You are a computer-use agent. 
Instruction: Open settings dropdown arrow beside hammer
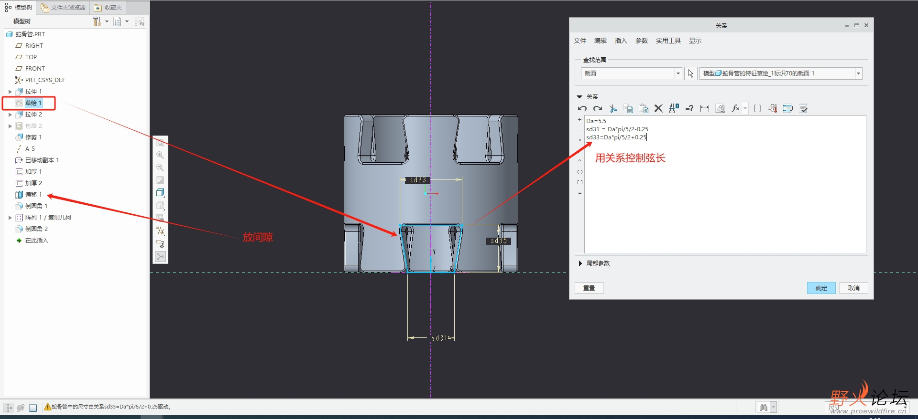click(107, 21)
